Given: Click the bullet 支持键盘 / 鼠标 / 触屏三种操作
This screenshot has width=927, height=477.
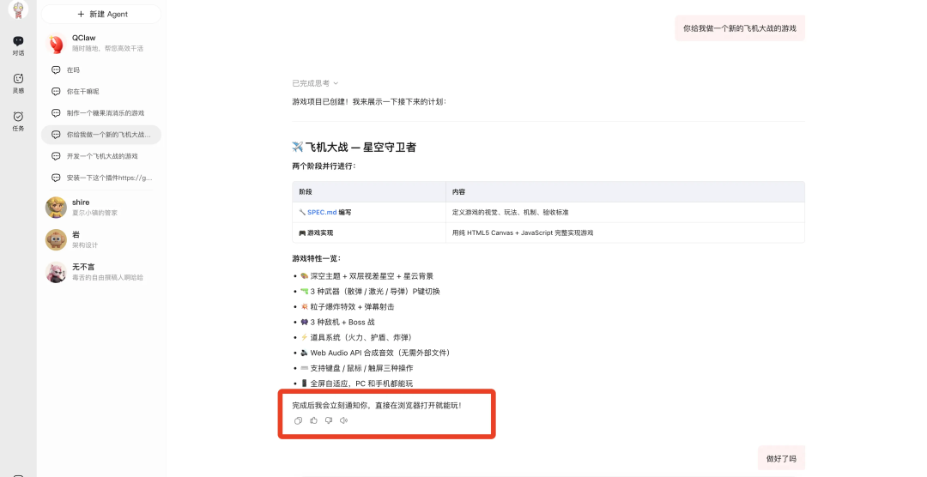Looking at the screenshot, I should [356, 368].
